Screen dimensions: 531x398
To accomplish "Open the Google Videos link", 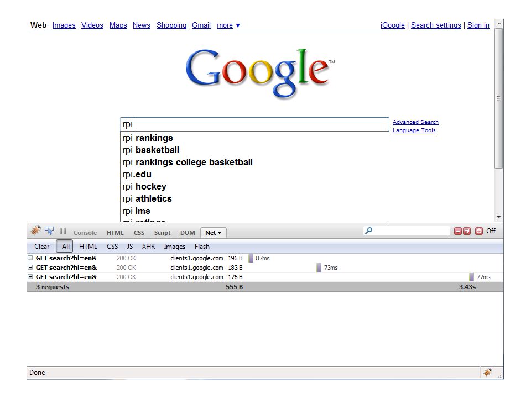I will coord(92,25).
